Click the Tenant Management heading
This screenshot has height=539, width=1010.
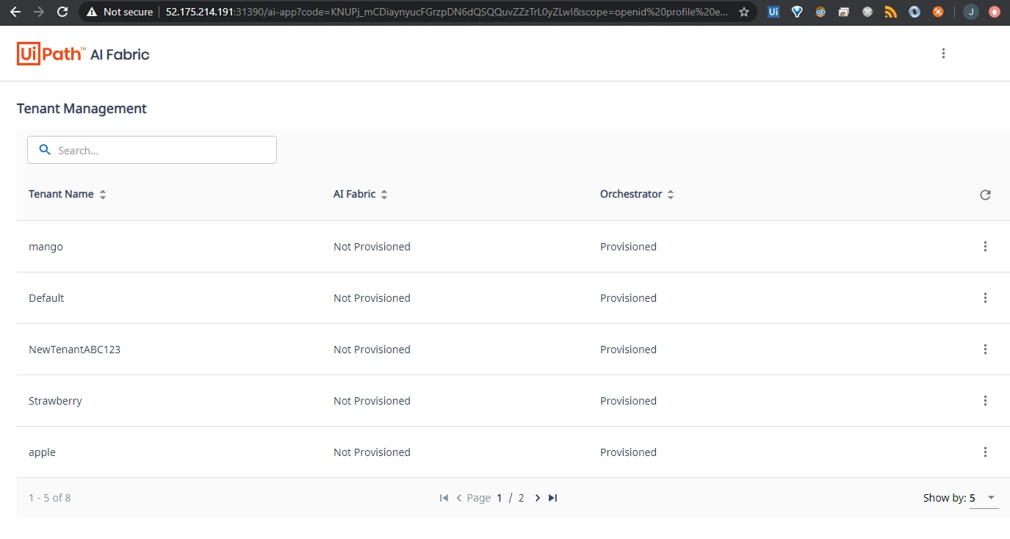(x=82, y=109)
